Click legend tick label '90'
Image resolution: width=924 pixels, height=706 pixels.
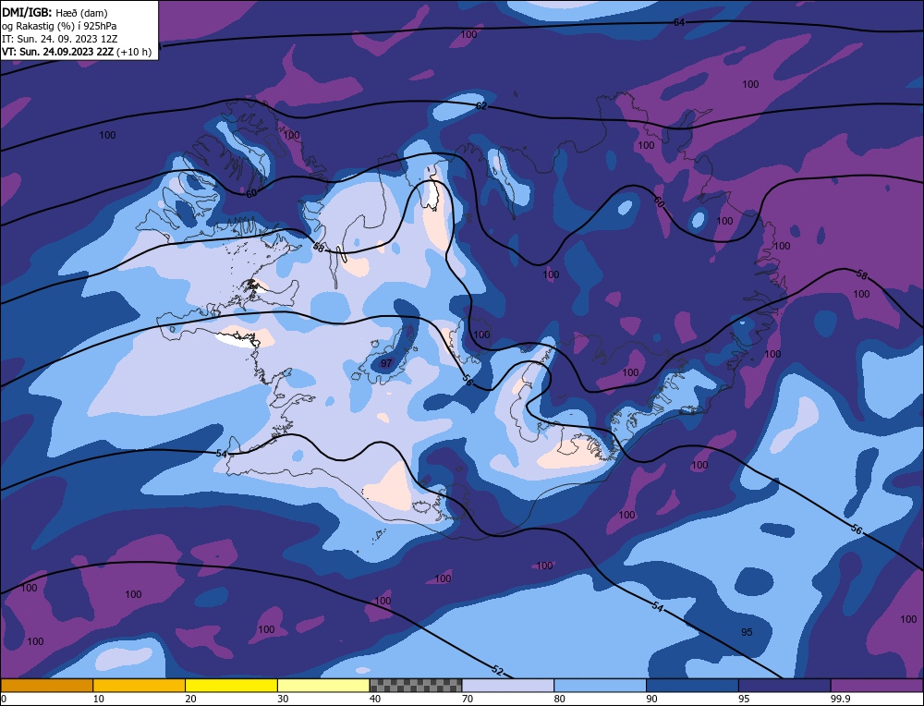click(x=651, y=699)
